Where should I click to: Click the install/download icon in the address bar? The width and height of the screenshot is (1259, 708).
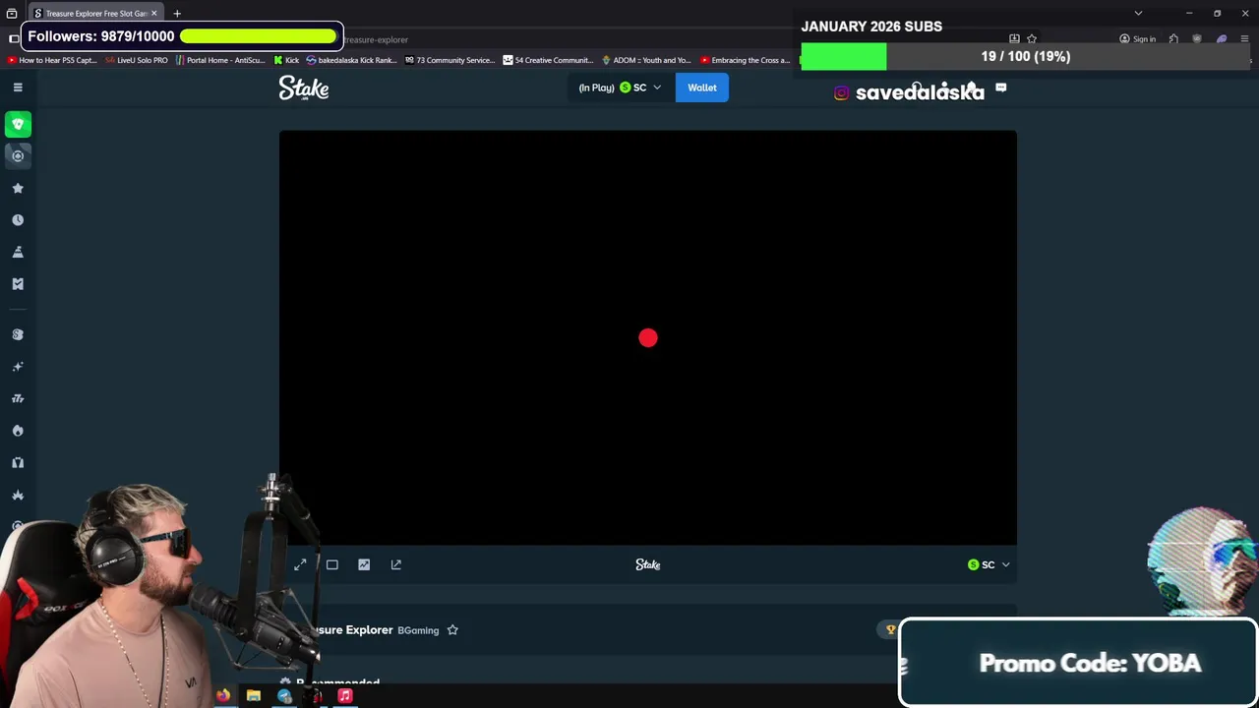click(x=1014, y=39)
